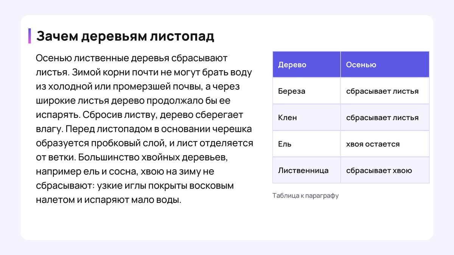The width and height of the screenshot is (454, 255).
Task: Click the "хвоя остается" cell
Action: tap(385, 144)
